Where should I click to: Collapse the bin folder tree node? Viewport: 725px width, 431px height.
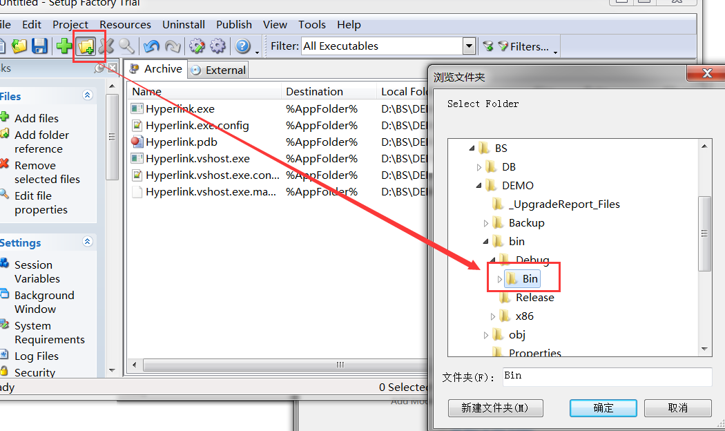(x=485, y=241)
